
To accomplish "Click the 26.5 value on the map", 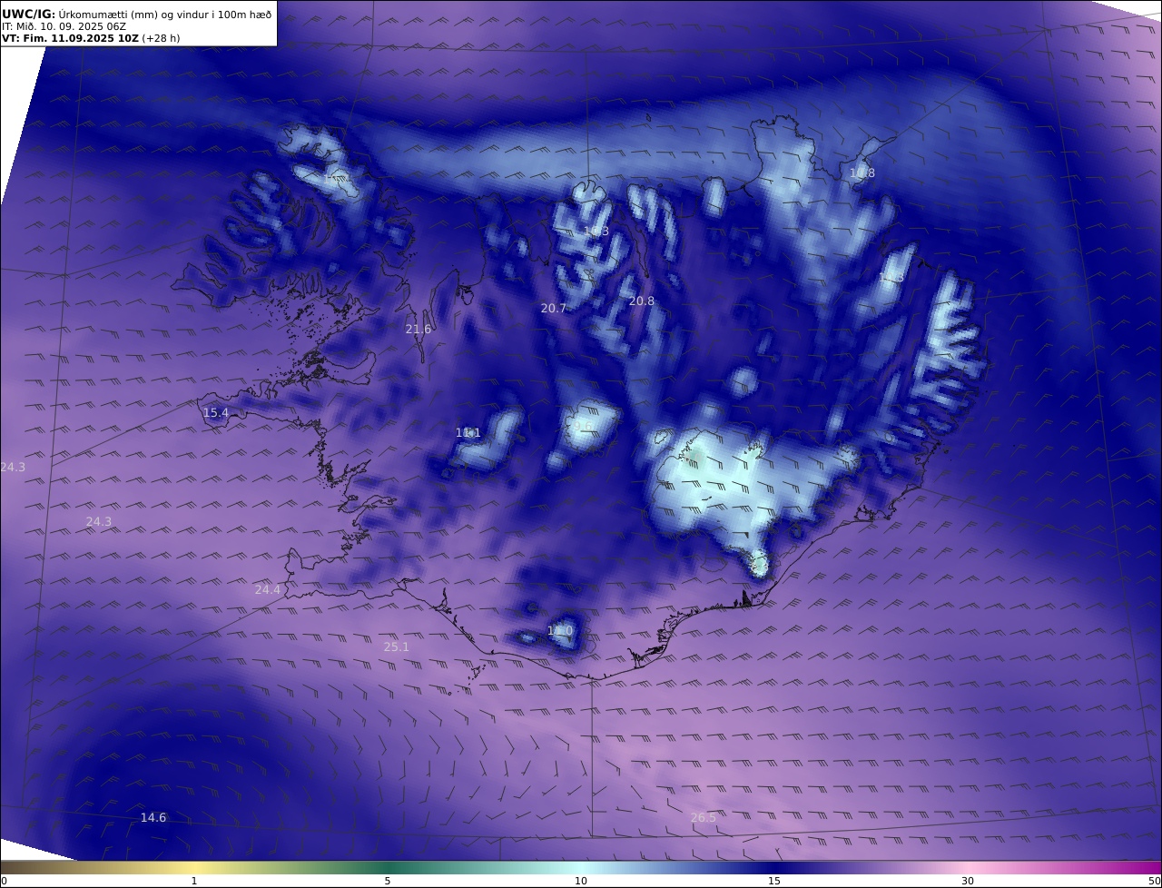I will (704, 818).
